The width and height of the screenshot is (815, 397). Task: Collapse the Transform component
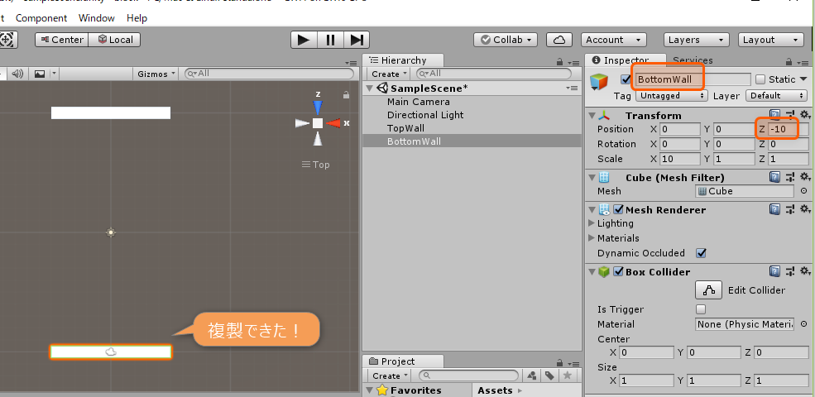pos(592,115)
